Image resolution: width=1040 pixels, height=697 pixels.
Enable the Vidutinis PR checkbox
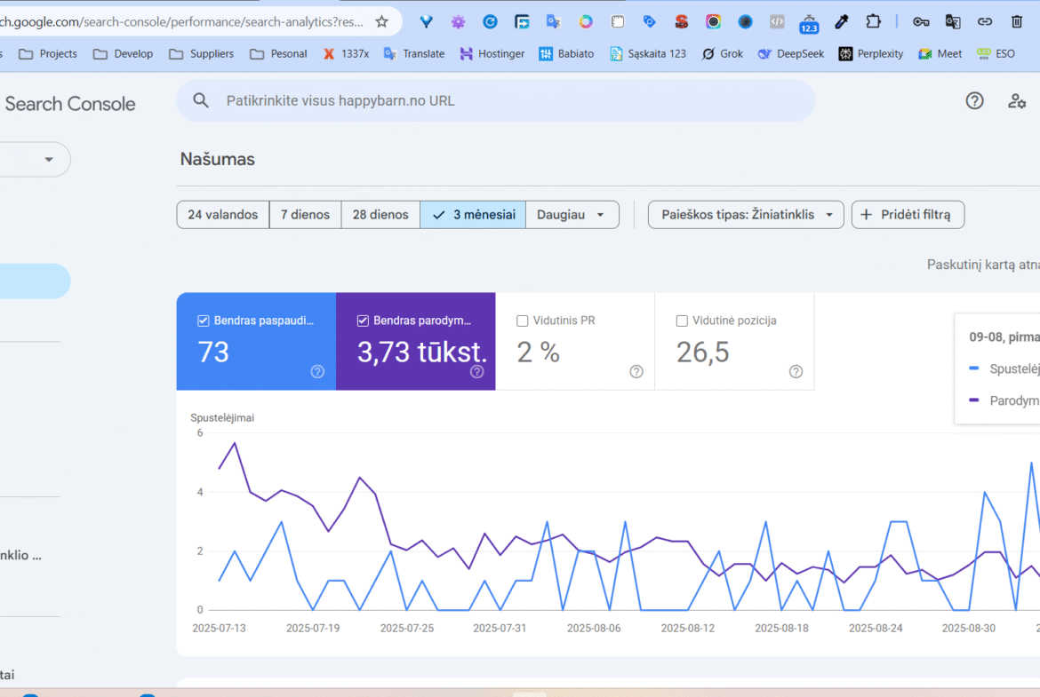click(523, 321)
